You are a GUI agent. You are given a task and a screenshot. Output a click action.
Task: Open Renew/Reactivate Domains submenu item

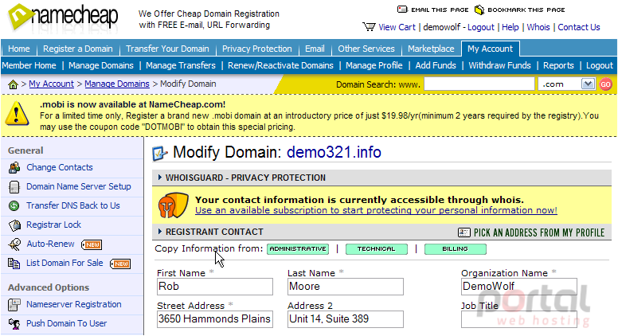(280, 65)
